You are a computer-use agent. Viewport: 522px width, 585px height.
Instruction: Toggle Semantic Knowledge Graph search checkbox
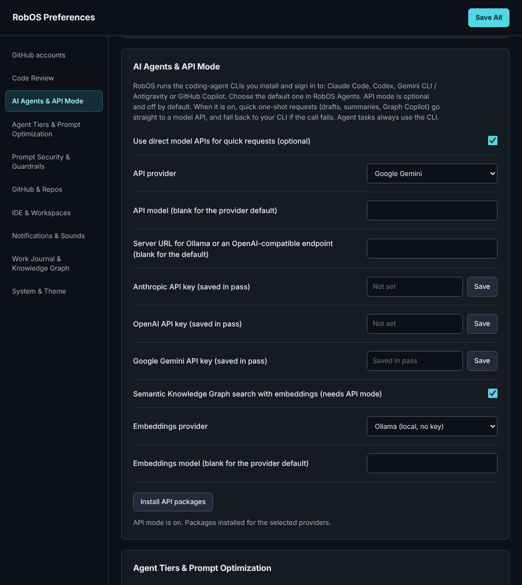tap(493, 393)
